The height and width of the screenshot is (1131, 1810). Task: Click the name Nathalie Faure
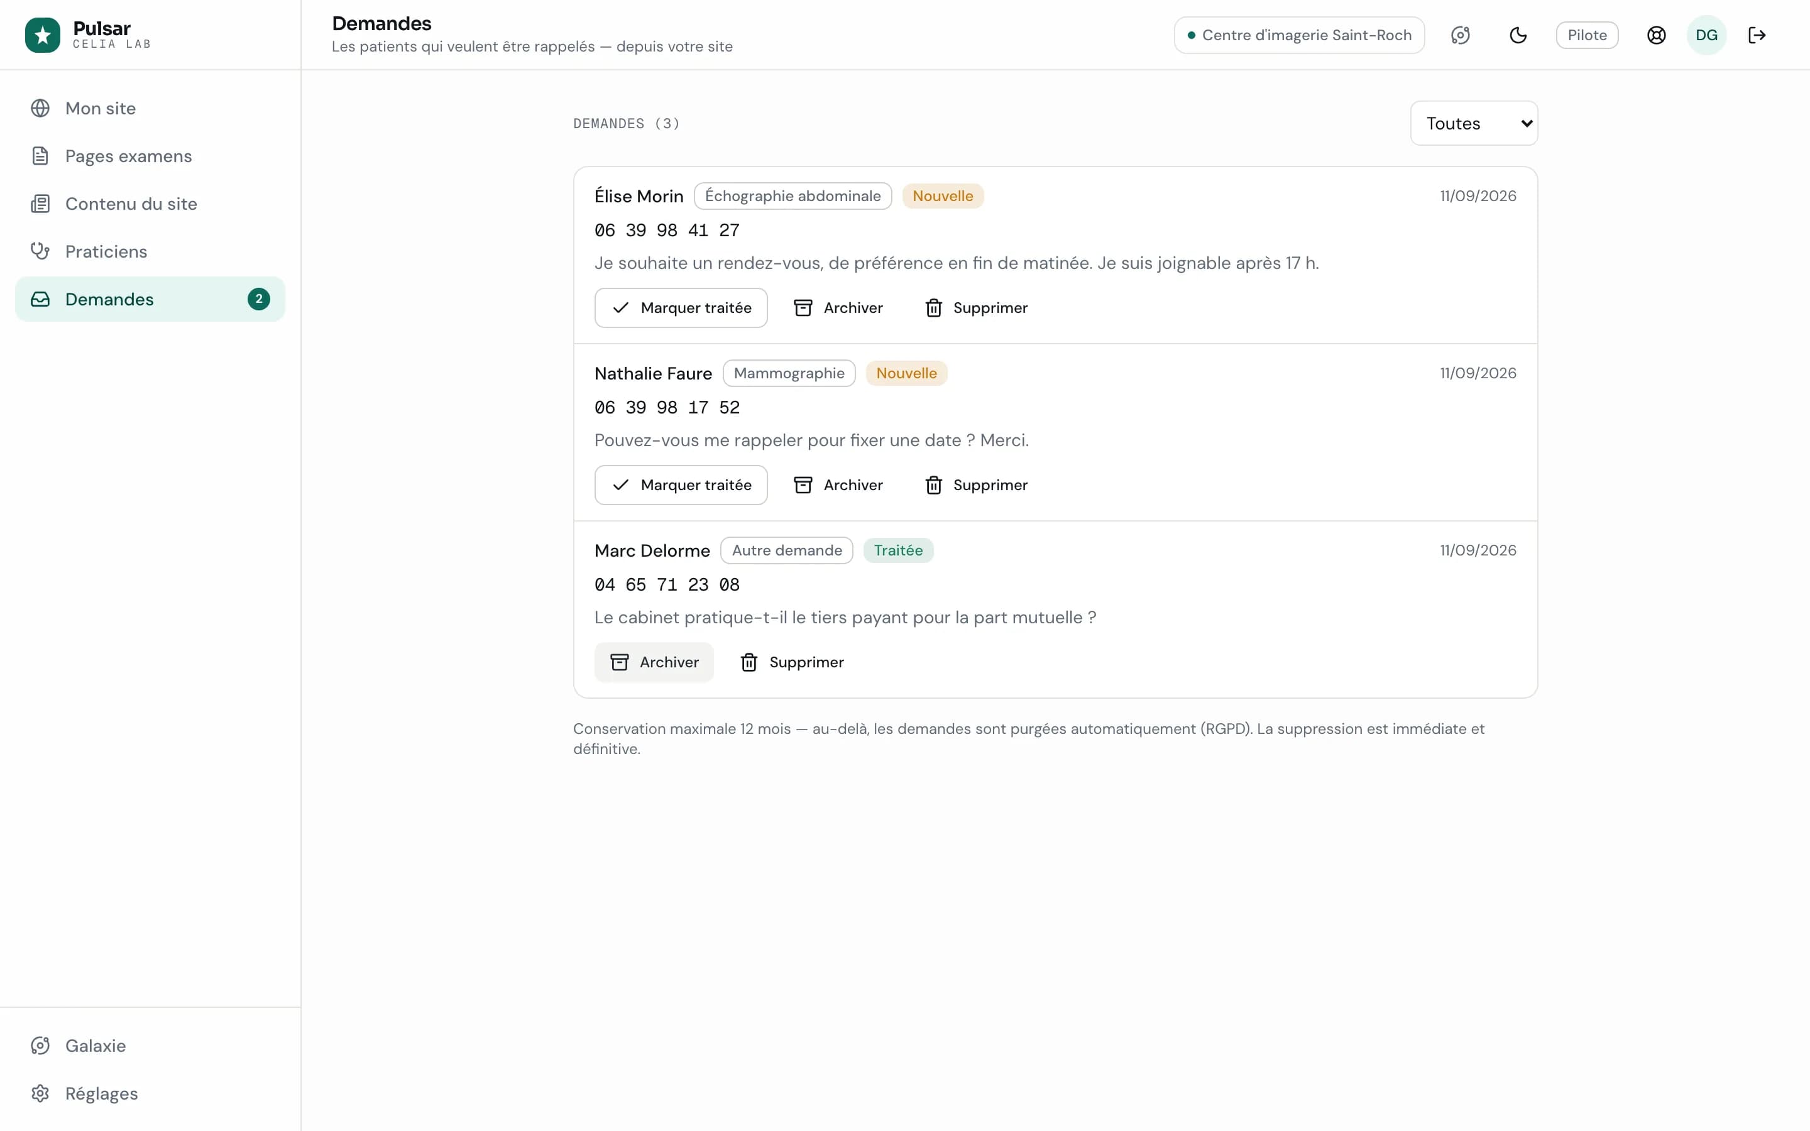click(x=653, y=373)
